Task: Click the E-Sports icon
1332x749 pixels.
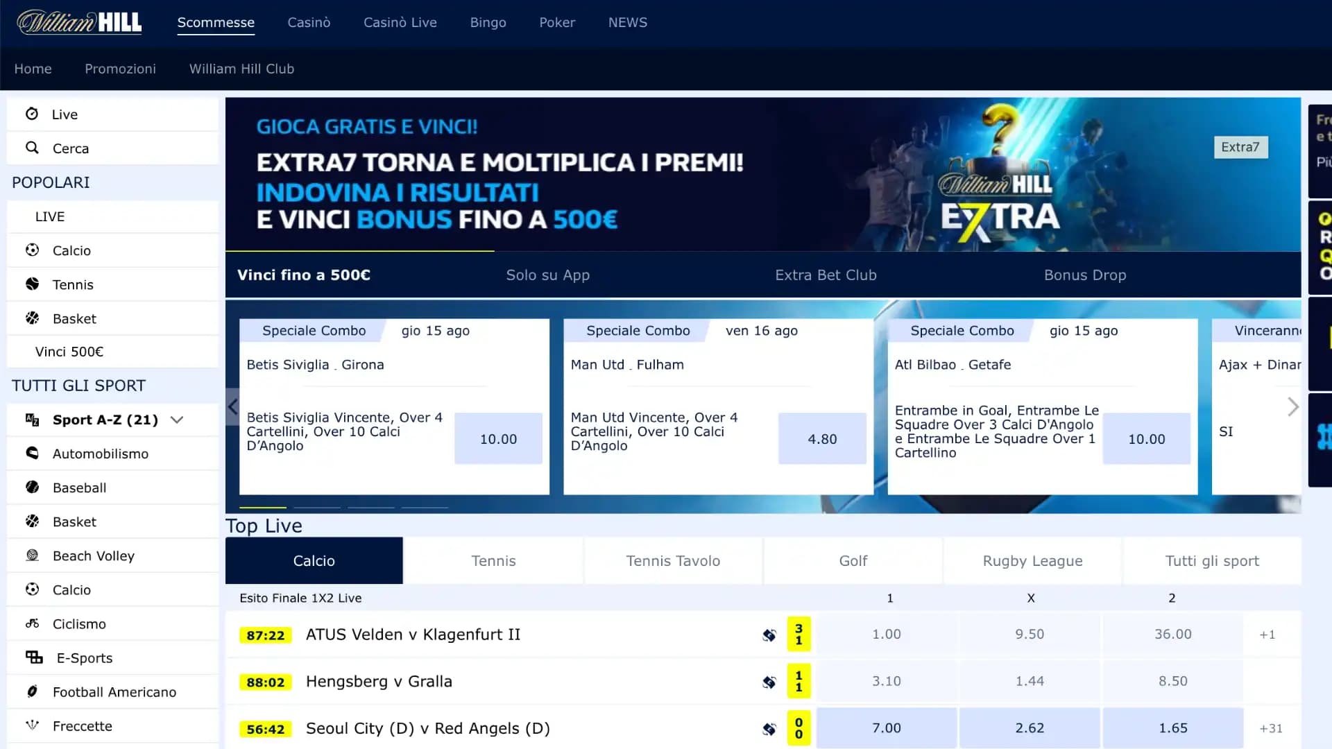Action: 34,657
